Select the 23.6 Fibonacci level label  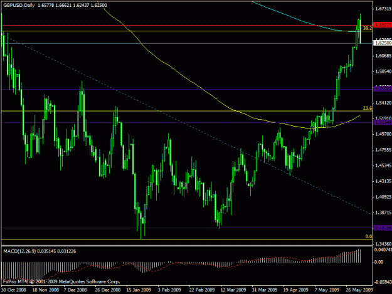(x=368, y=108)
